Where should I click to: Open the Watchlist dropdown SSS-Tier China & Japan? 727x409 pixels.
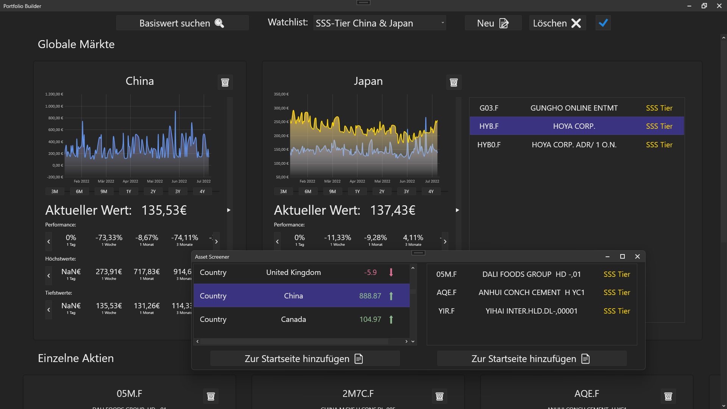(x=379, y=23)
